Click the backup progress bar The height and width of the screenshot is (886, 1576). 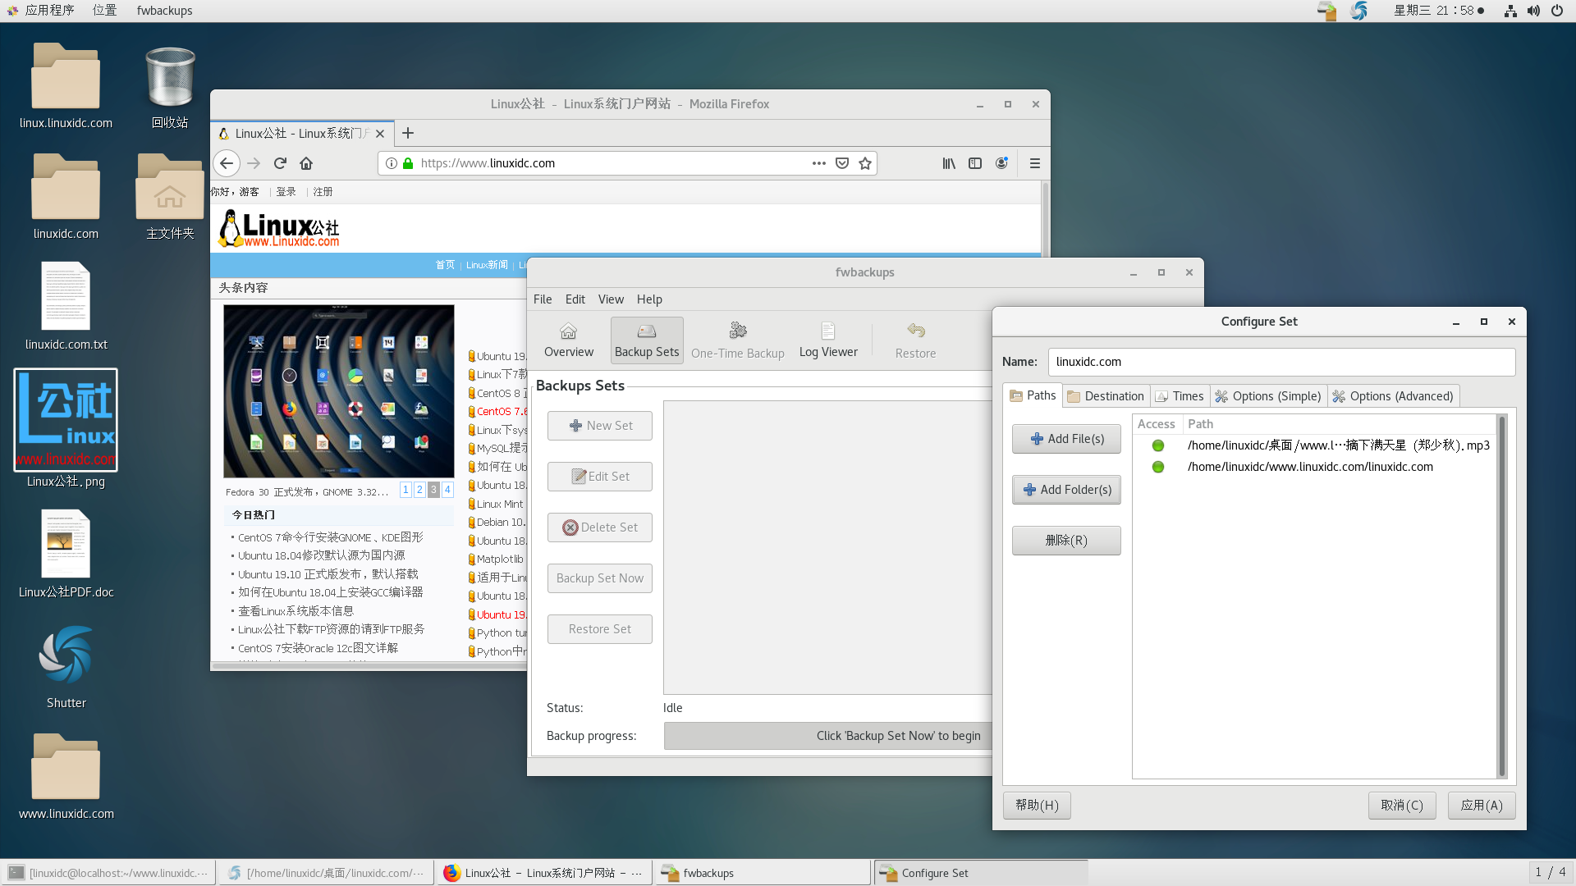828,736
